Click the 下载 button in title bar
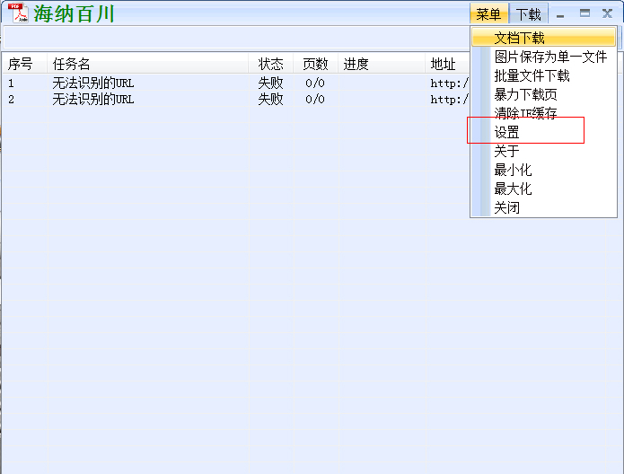This screenshot has width=624, height=474. (x=528, y=14)
